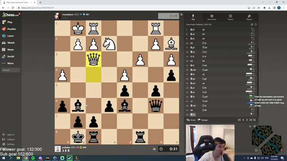Select the Players tab
This screenshot has height=161, width=287.
pos(249,17)
